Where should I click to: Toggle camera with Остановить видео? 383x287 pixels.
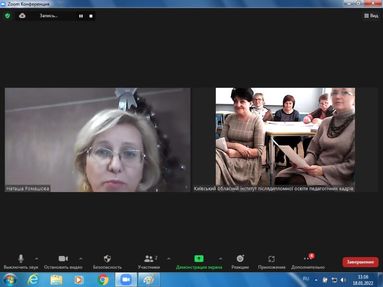point(63,262)
